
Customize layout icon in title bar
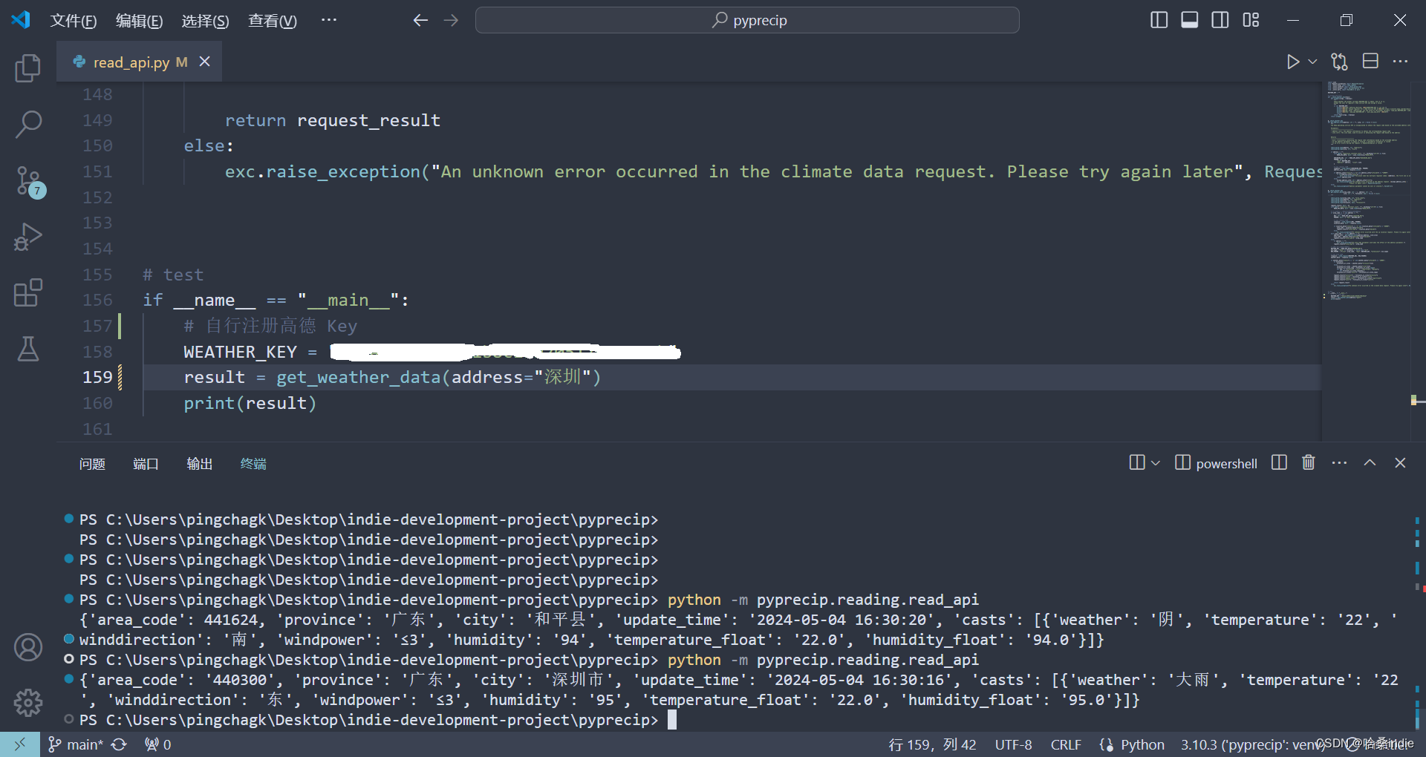[x=1251, y=20]
